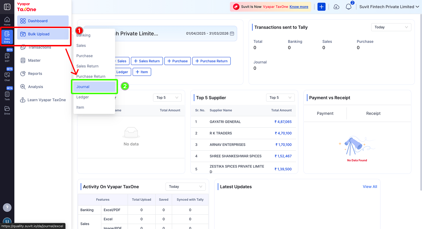Open the Task beta module icon
The image size is (422, 229).
(x=7, y=96)
